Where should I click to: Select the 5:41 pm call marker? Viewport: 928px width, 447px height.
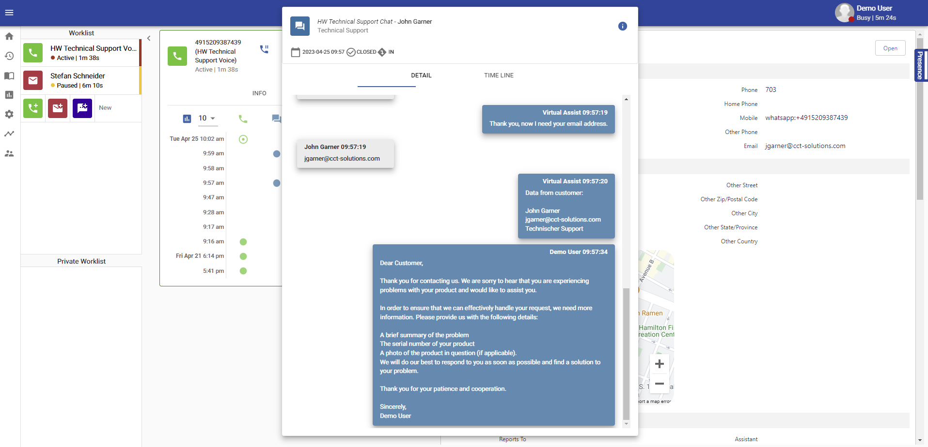tap(243, 271)
